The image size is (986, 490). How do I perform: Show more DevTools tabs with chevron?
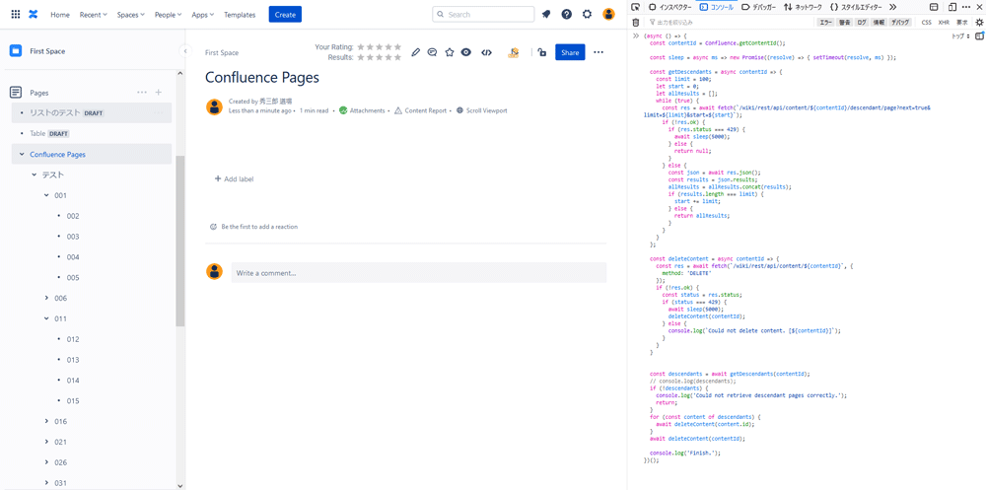tap(892, 7)
